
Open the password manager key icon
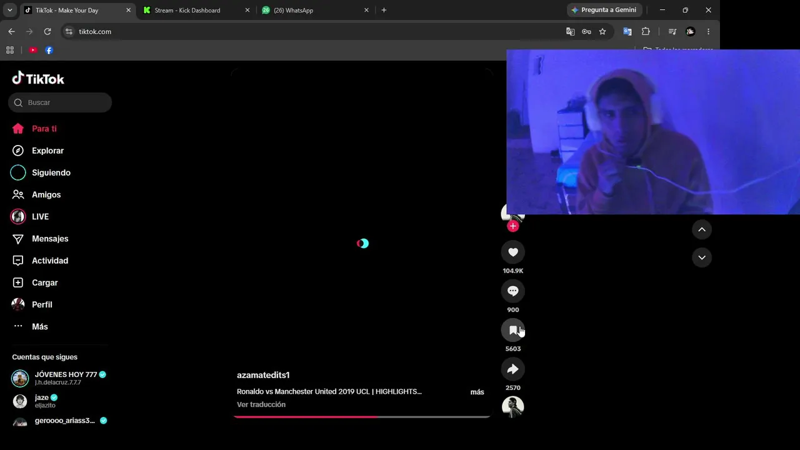[x=586, y=31]
